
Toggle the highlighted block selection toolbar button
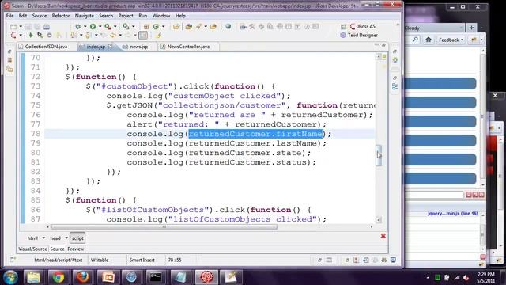coord(143,35)
